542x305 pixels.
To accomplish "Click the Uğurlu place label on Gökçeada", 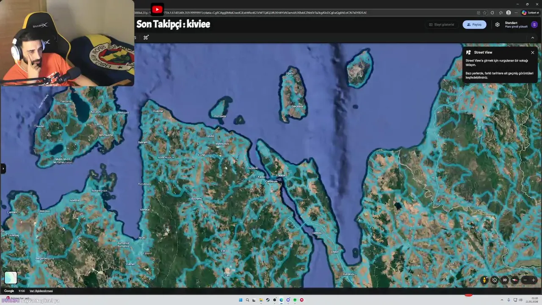I will (290, 73).
